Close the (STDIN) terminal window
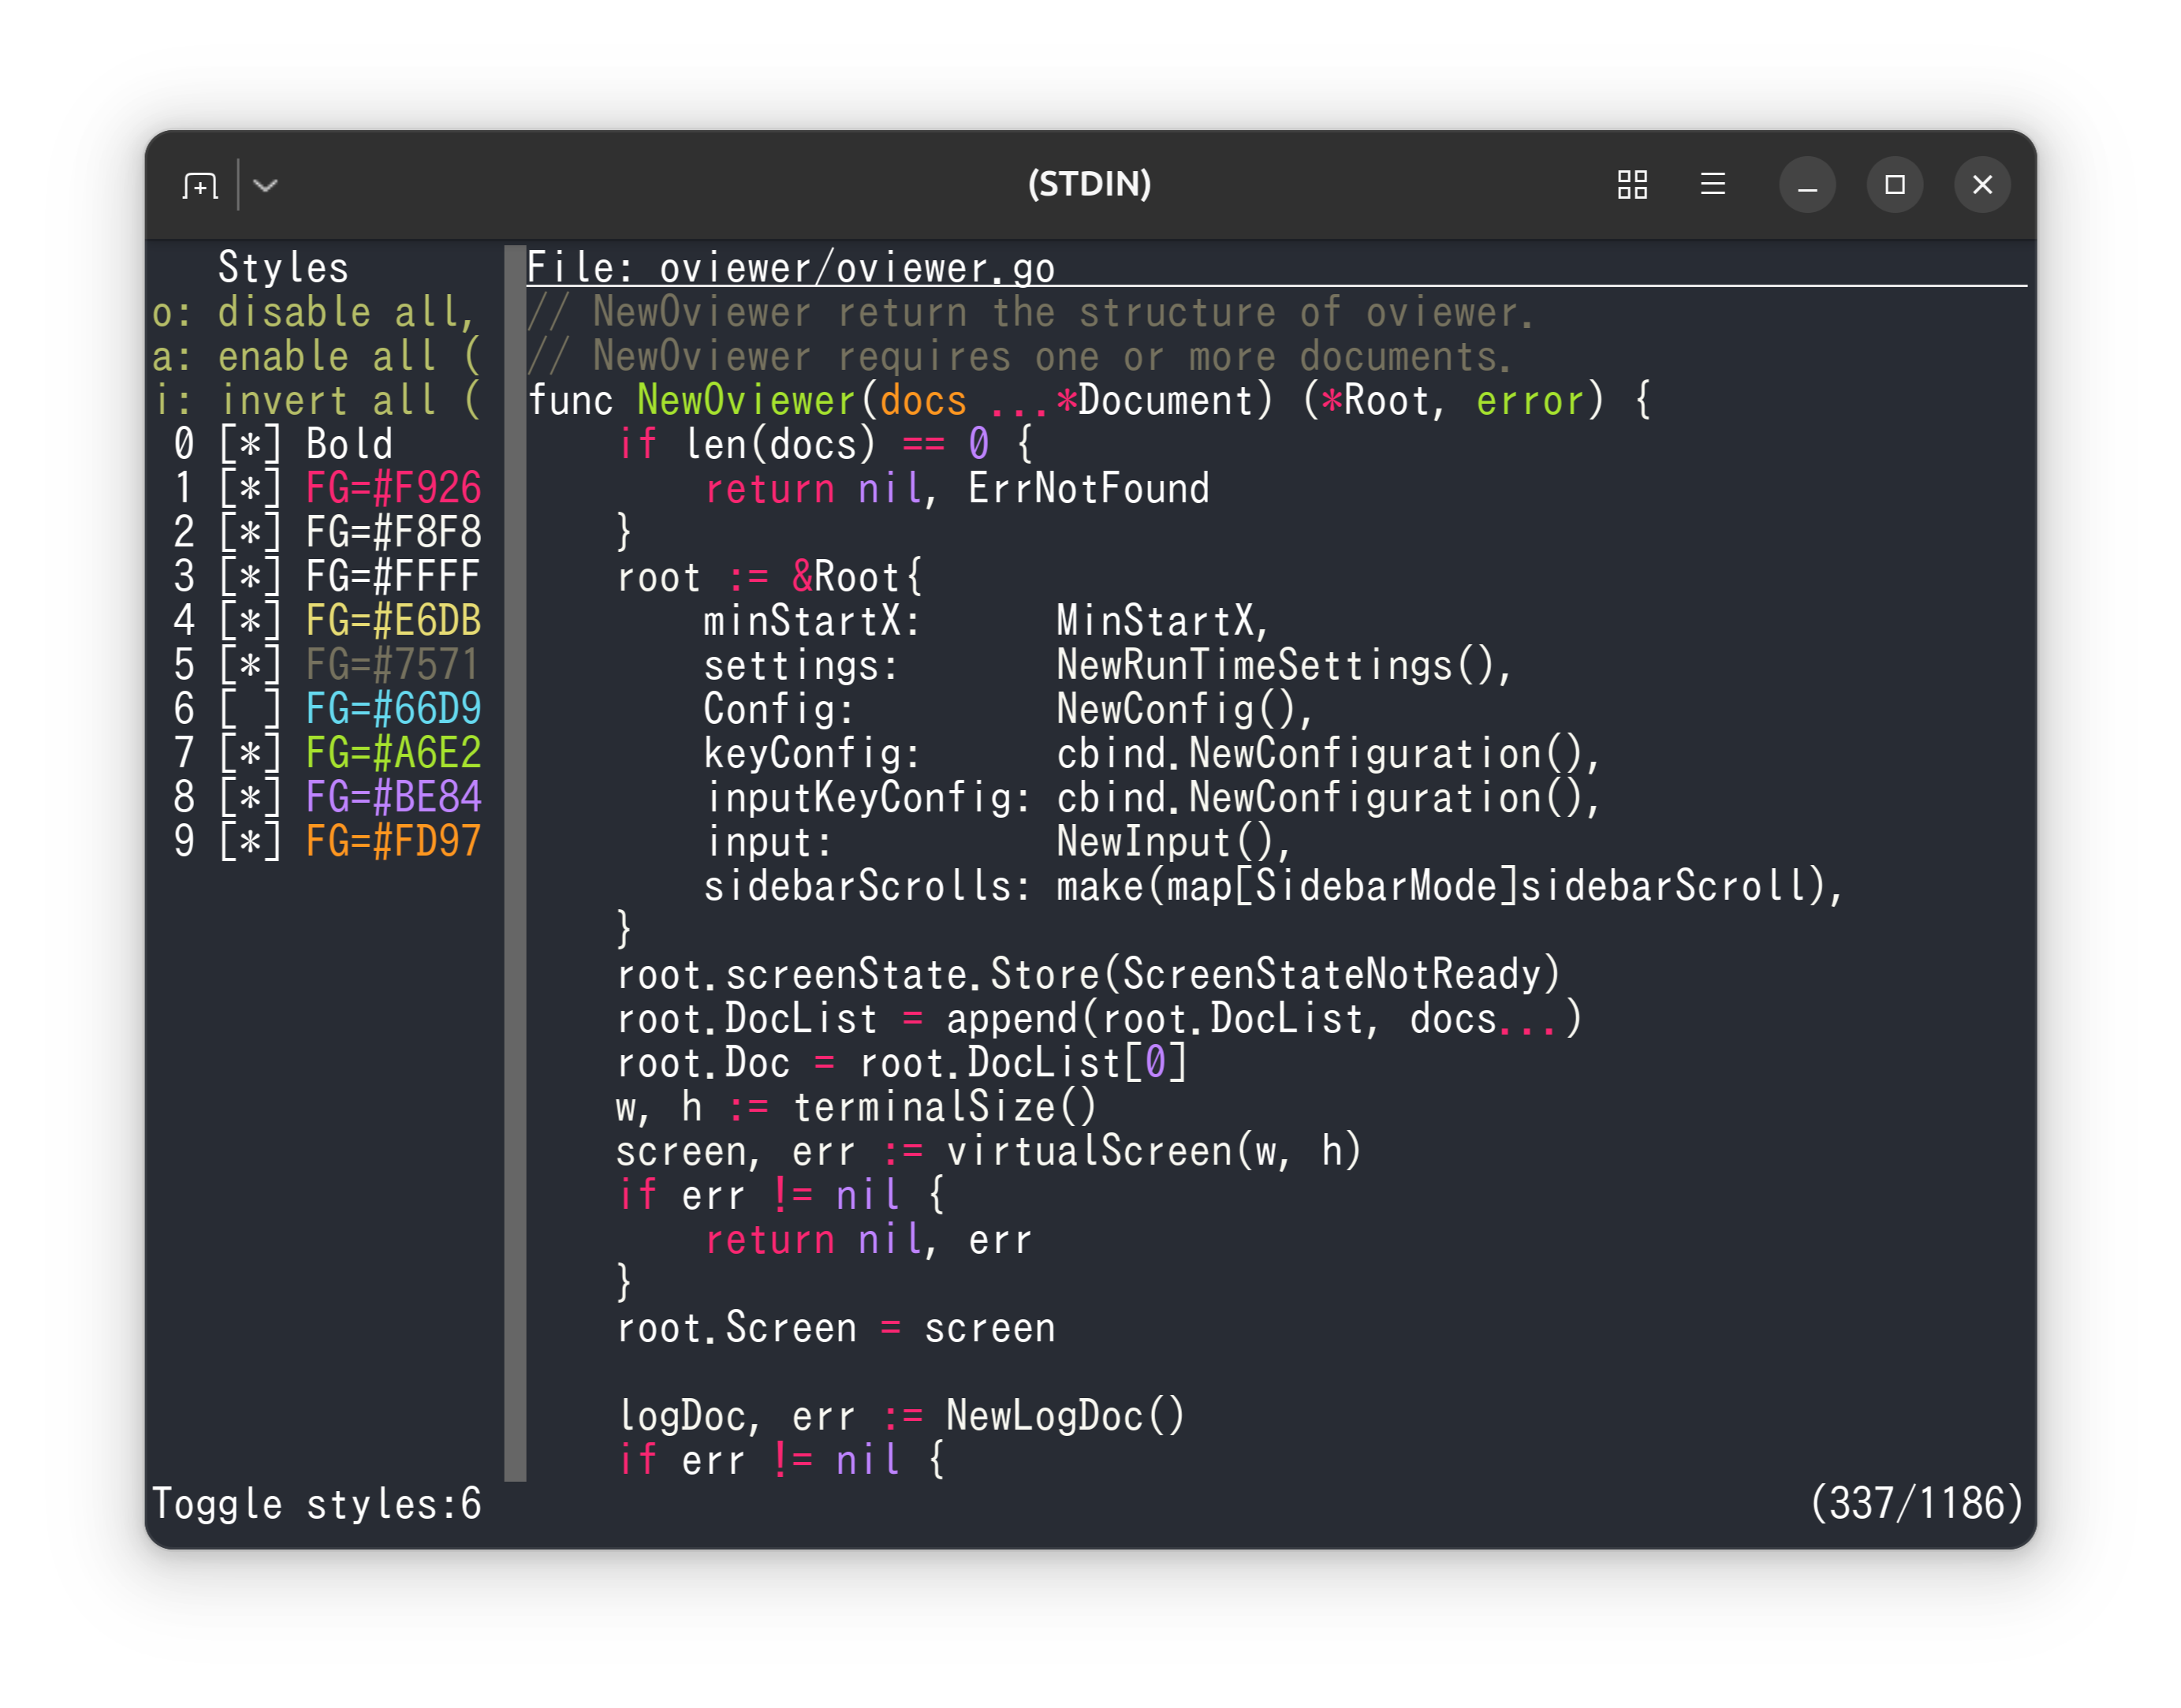 point(1982,185)
